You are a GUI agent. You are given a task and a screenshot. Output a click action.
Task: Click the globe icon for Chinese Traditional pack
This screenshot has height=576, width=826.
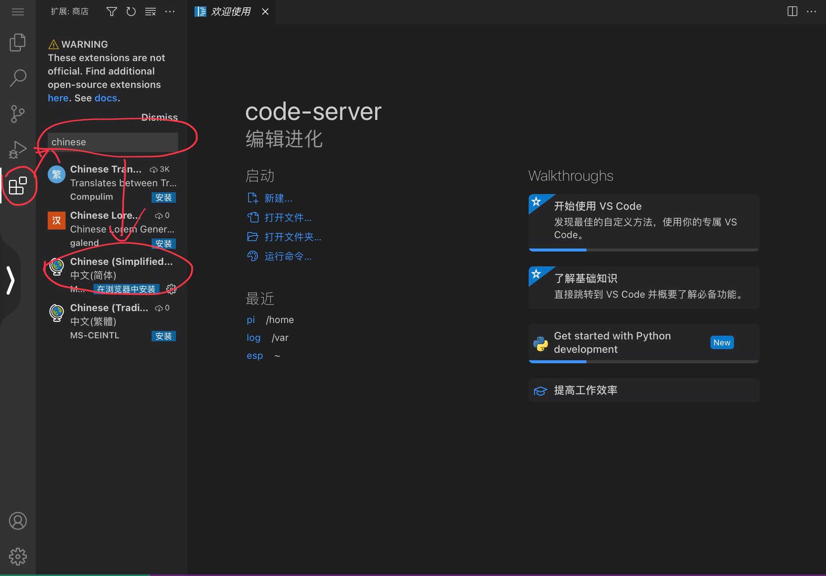[57, 313]
